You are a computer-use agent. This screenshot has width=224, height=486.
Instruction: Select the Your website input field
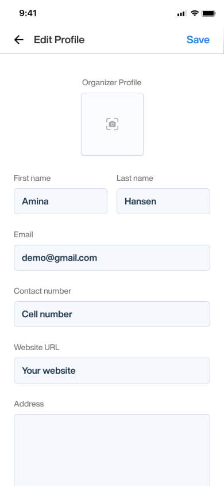point(112,370)
